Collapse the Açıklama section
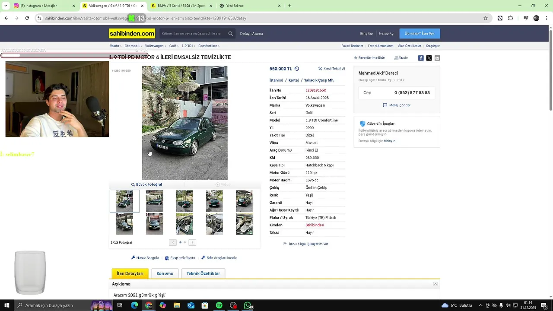The height and width of the screenshot is (311, 553). tap(435, 284)
